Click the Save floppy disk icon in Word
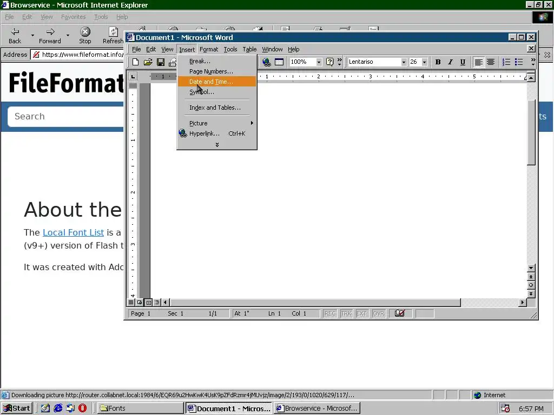554x415 pixels. [x=160, y=62]
